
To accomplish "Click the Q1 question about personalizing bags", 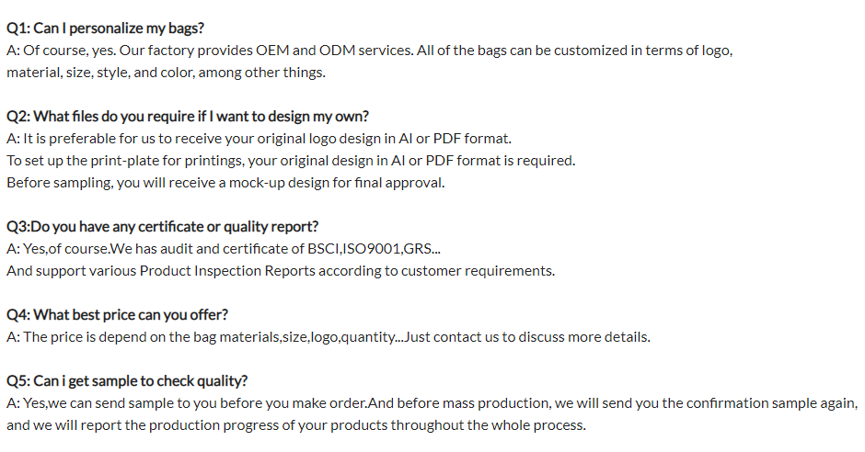I will point(105,28).
